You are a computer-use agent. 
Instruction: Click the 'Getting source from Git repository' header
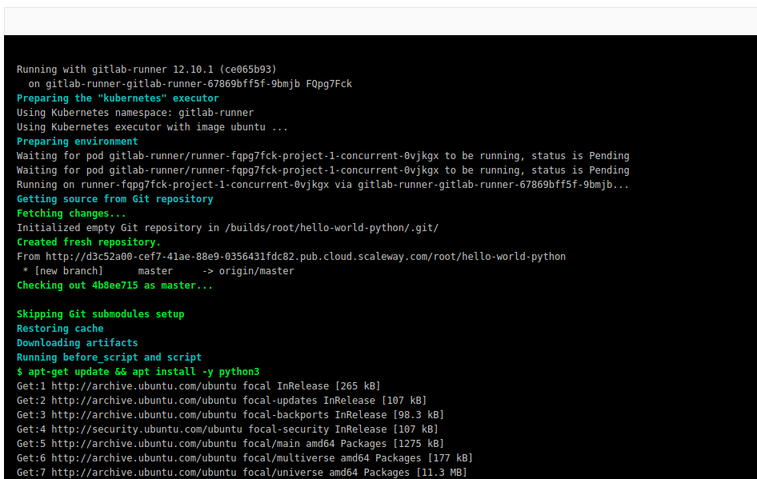(x=114, y=199)
